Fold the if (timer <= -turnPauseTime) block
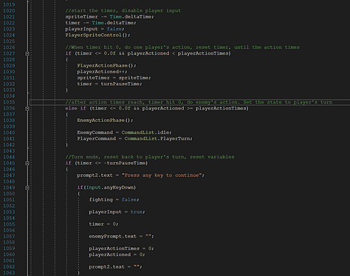This screenshot has height=276, width=350. click(x=27, y=163)
